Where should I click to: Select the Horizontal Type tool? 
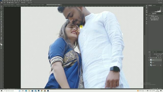point(1,33)
